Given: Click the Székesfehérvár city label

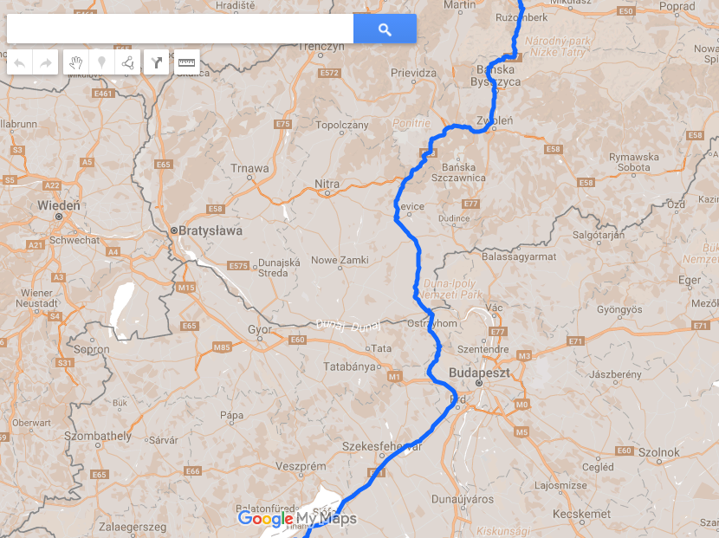Looking at the screenshot, I should (382, 446).
